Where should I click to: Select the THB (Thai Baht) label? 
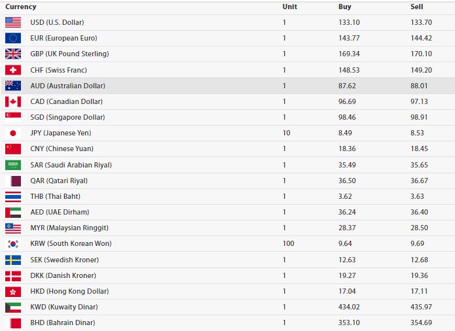click(59, 196)
